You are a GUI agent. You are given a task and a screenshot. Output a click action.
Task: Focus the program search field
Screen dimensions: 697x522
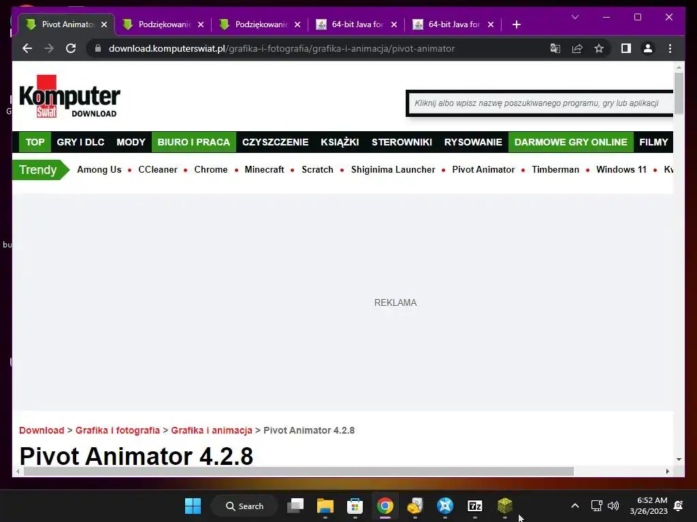point(540,103)
